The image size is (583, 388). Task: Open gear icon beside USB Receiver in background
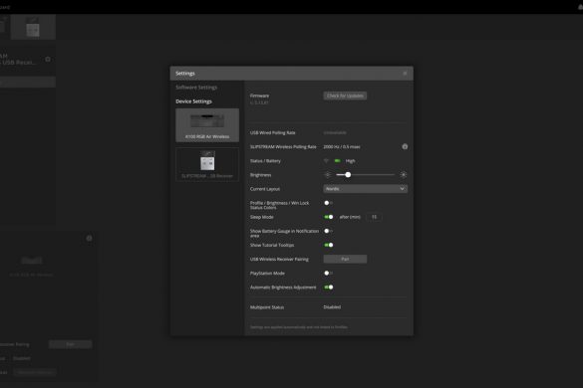coord(48,60)
